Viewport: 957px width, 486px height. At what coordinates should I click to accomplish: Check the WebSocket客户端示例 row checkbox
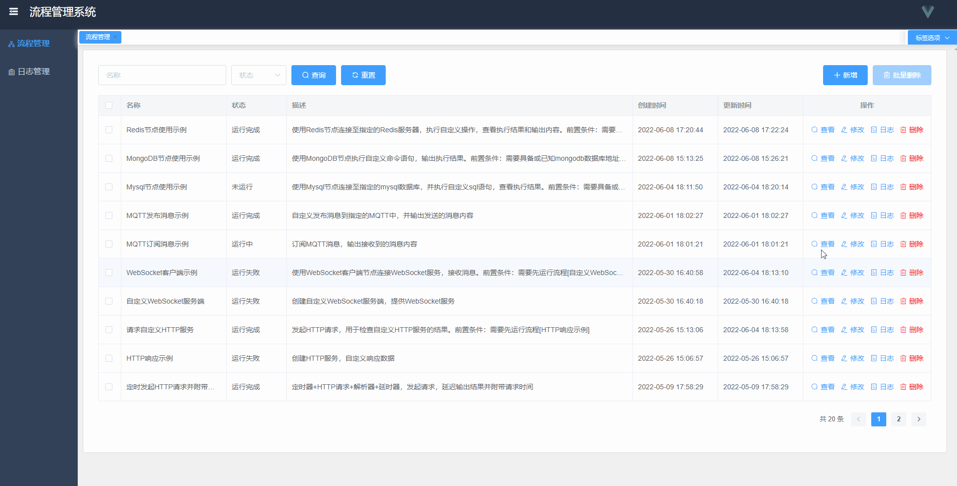tap(109, 273)
